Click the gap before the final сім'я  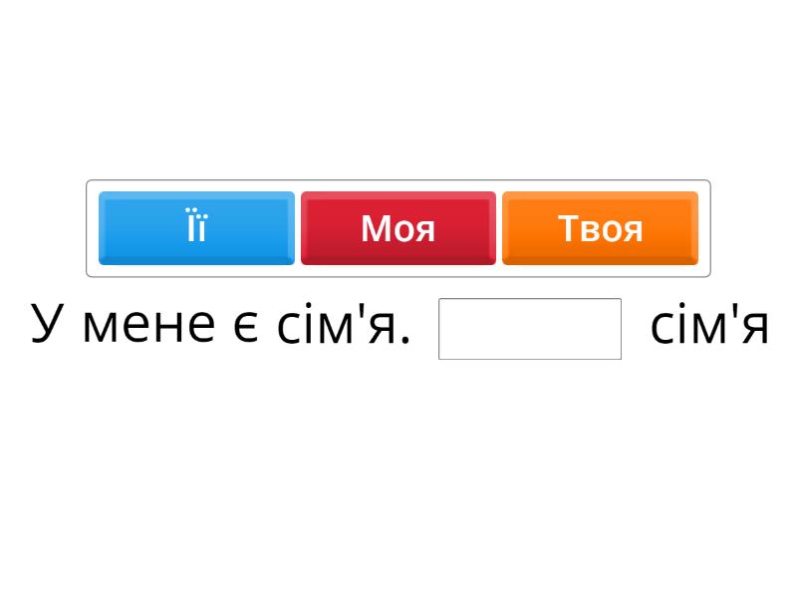point(530,329)
